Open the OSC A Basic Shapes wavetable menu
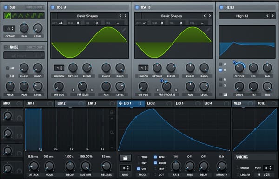 click(87, 16)
